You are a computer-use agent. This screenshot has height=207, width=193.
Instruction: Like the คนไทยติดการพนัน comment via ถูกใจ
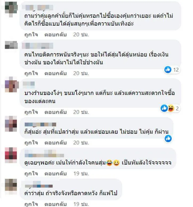point(31,73)
